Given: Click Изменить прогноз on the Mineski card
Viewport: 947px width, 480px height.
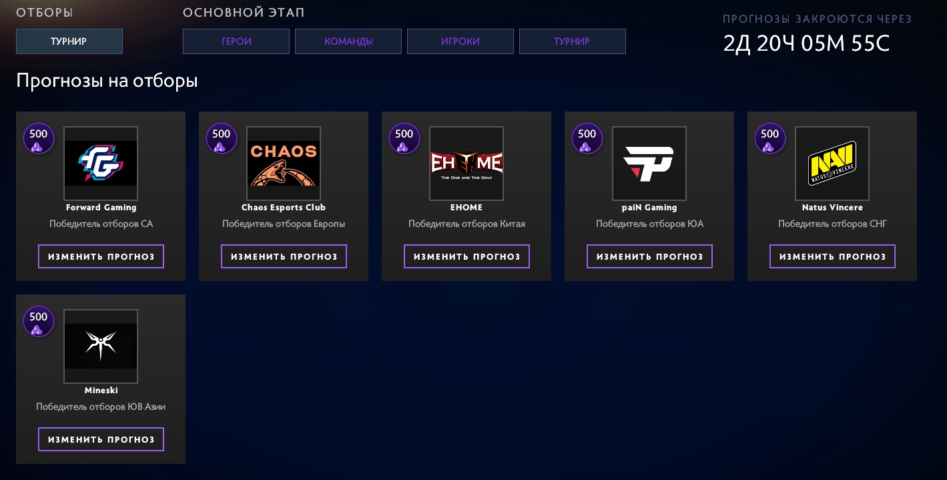Looking at the screenshot, I should (x=101, y=439).
